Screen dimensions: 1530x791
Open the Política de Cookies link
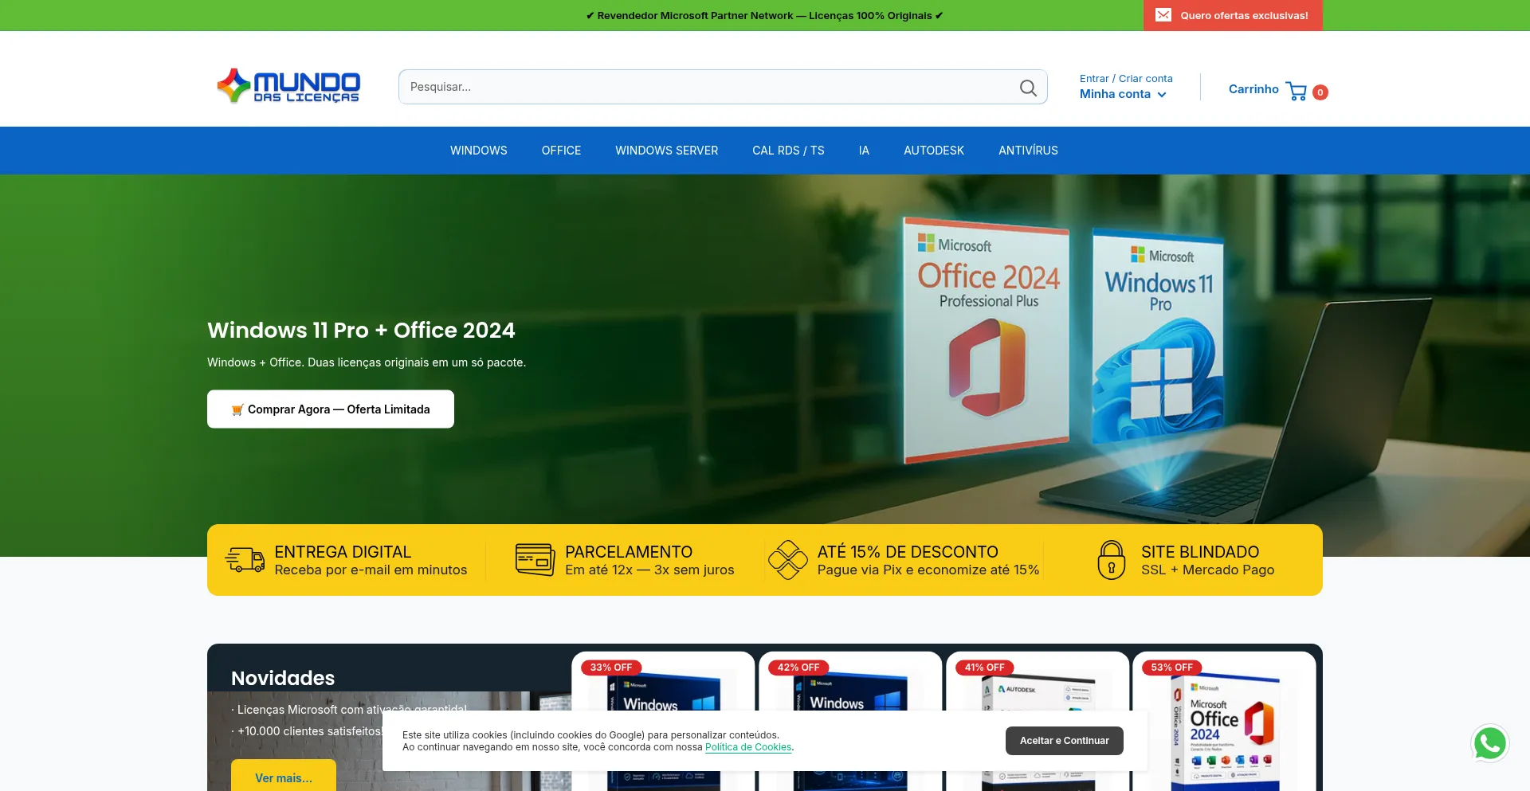pyautogui.click(x=748, y=747)
